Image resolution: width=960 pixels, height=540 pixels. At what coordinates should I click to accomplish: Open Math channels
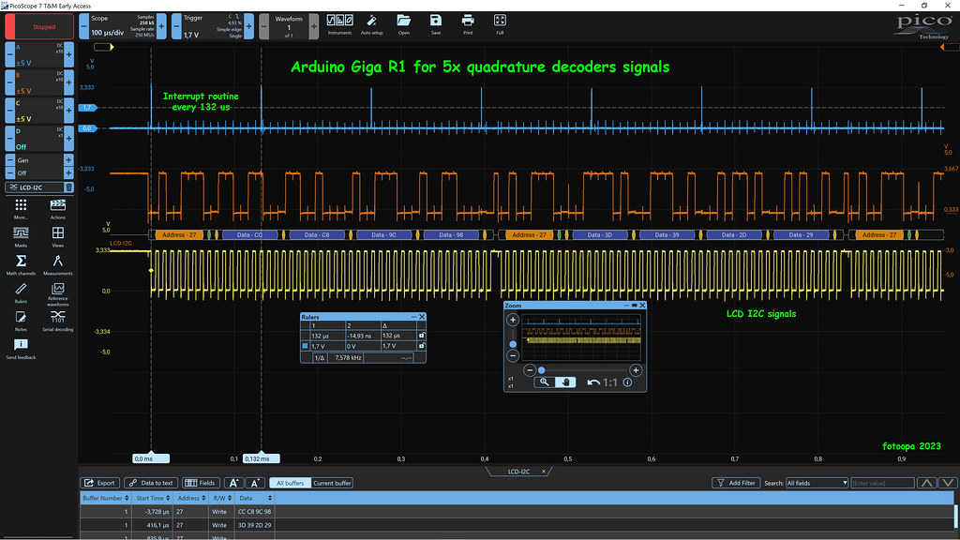pyautogui.click(x=21, y=265)
